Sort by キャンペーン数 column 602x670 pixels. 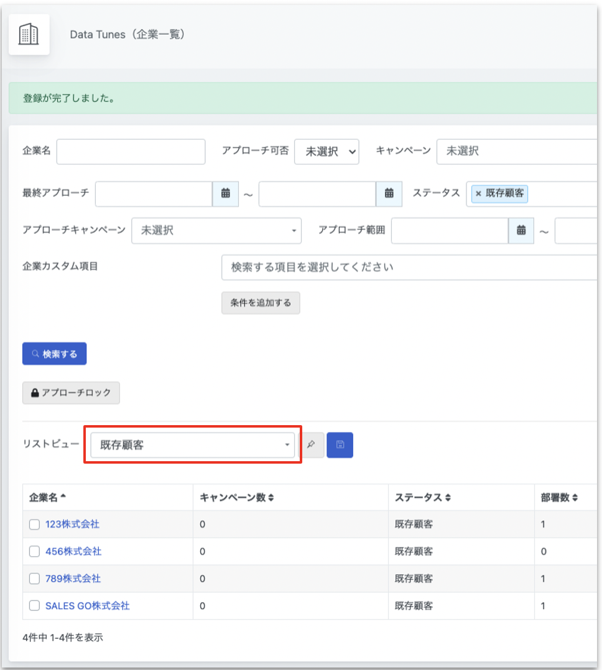tap(236, 497)
